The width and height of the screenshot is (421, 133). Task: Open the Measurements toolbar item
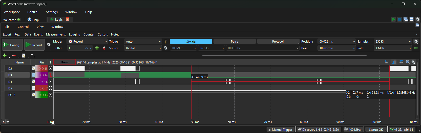click(56, 35)
